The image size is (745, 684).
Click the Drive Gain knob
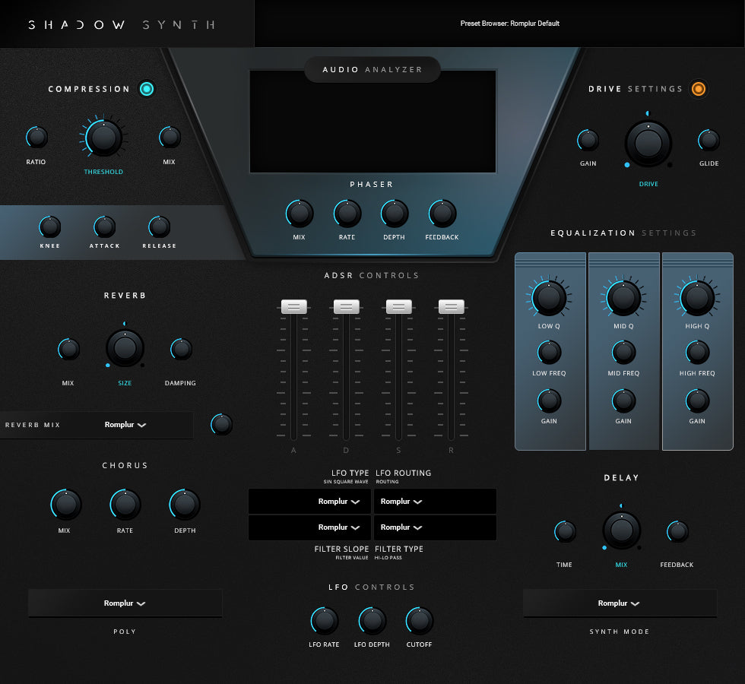(588, 141)
